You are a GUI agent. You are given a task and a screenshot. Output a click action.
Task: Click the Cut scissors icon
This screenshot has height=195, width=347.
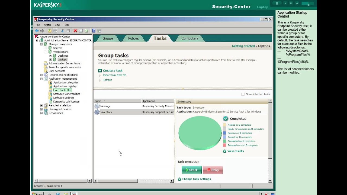tap(63, 31)
